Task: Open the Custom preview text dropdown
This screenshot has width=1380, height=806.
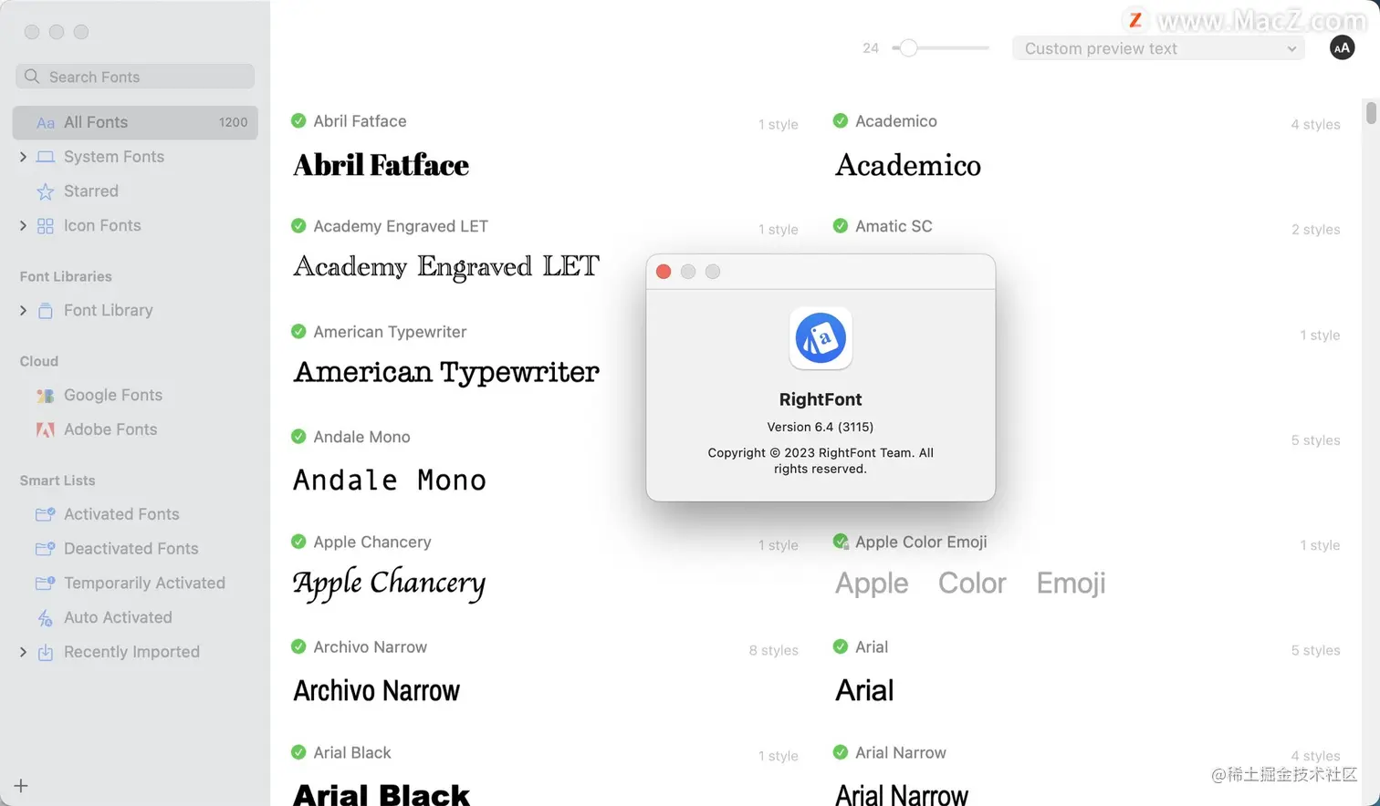Action: [1158, 48]
